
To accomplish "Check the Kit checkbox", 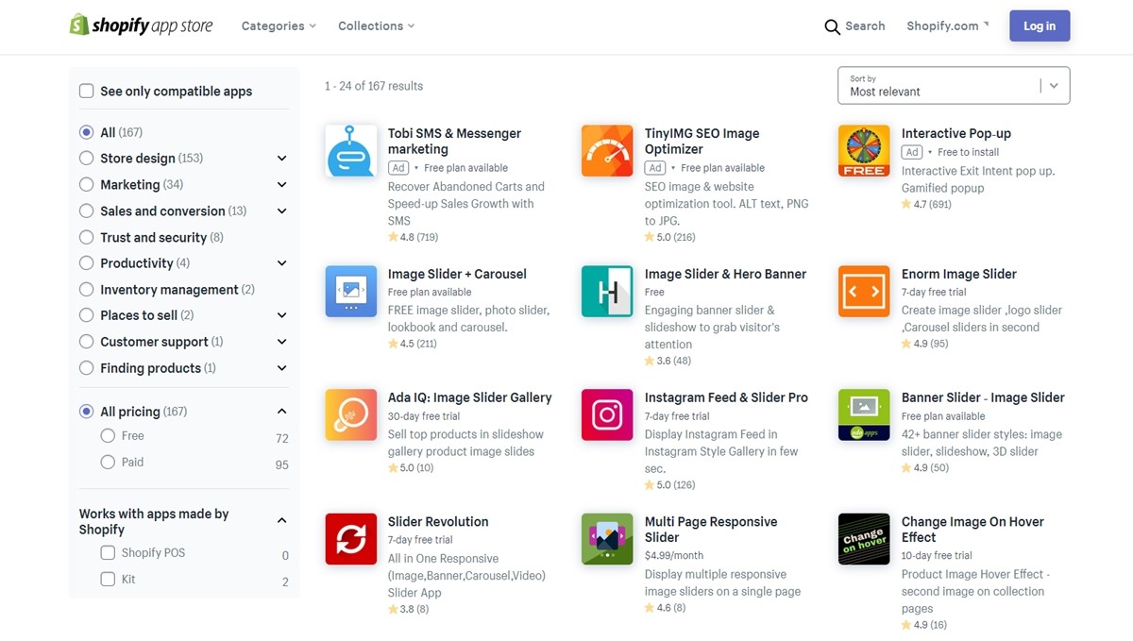I will (x=108, y=580).
